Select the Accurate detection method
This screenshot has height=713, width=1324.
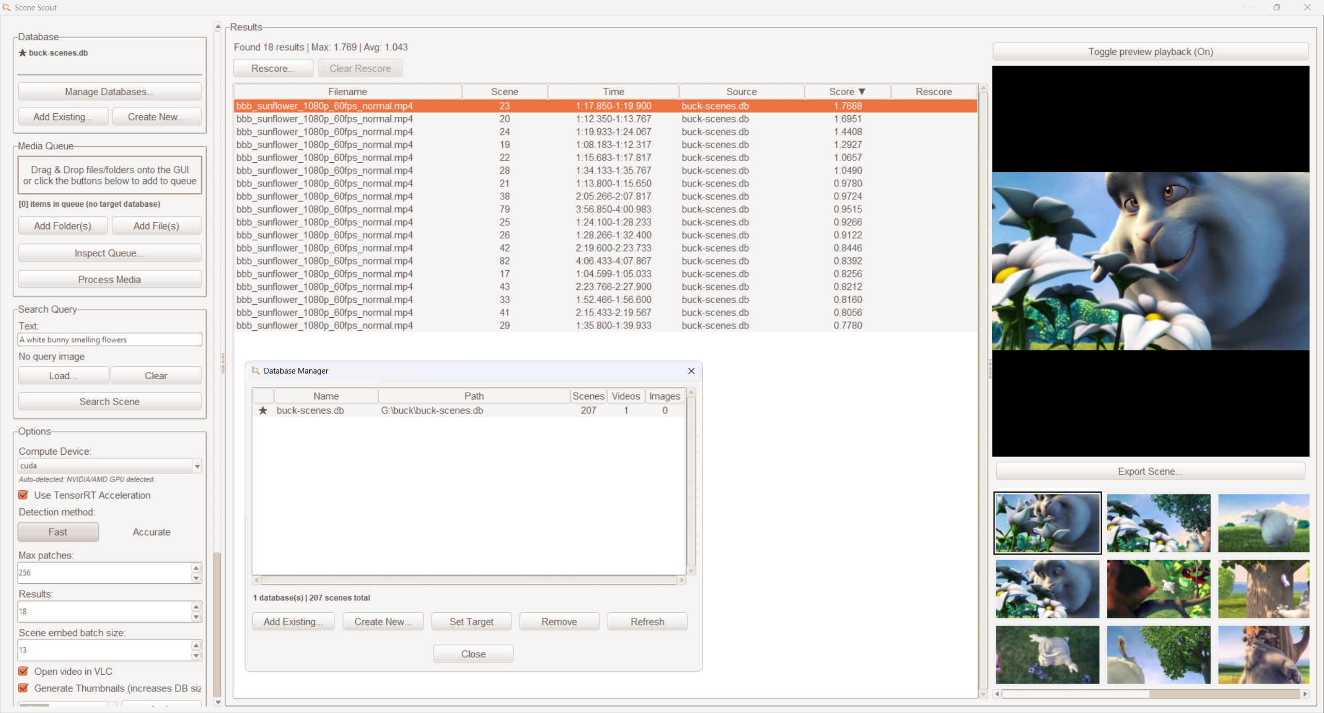click(x=152, y=532)
